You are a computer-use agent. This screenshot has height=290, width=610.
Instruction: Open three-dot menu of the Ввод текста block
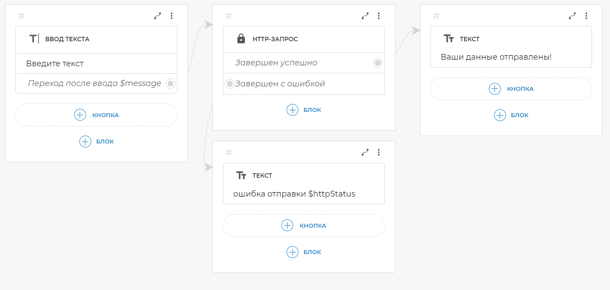point(172,16)
